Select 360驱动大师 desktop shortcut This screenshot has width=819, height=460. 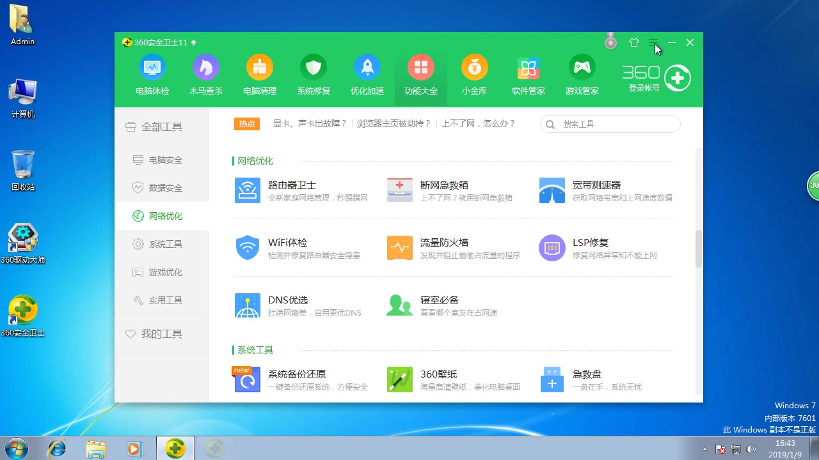(23, 244)
